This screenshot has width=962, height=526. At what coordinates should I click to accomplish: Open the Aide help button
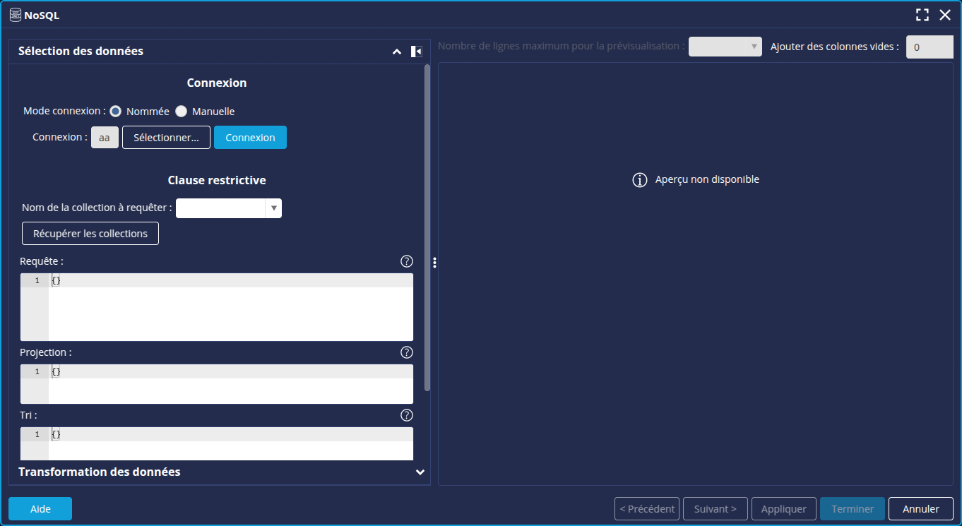[40, 508]
